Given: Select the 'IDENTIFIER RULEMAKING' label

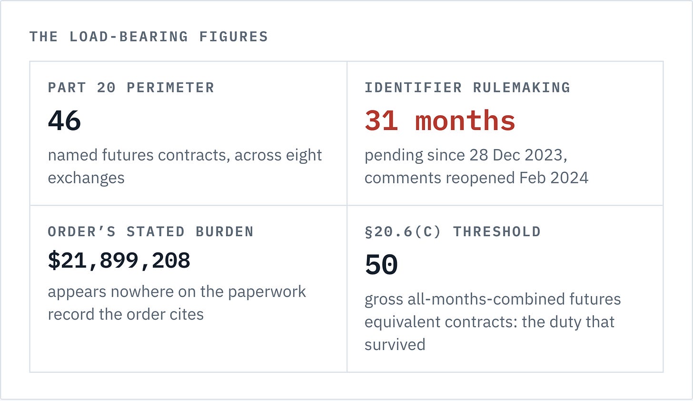Looking at the screenshot, I should (467, 88).
